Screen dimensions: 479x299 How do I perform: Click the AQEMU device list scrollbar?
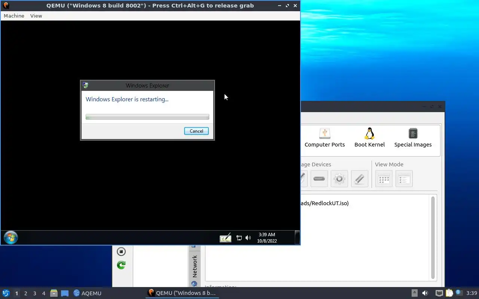[x=433, y=237]
